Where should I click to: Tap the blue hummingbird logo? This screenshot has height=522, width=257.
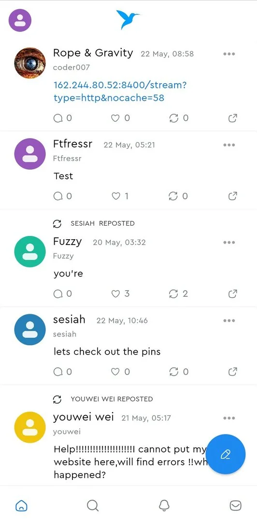(x=128, y=19)
